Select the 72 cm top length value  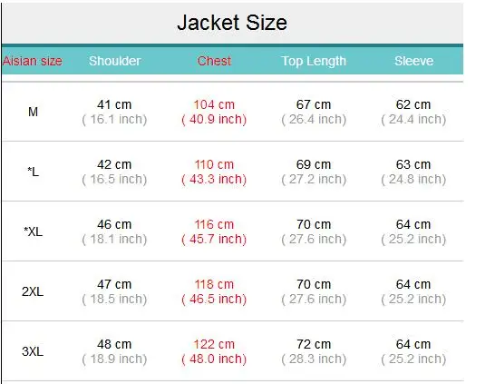[x=314, y=344]
